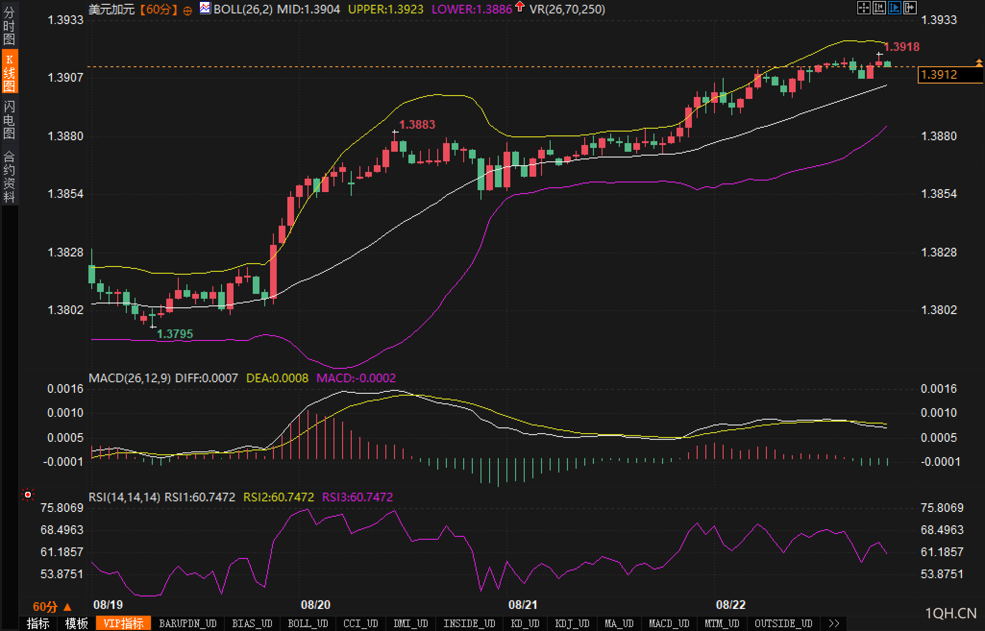Toggle the blue highlighted chart play icon

point(894,8)
